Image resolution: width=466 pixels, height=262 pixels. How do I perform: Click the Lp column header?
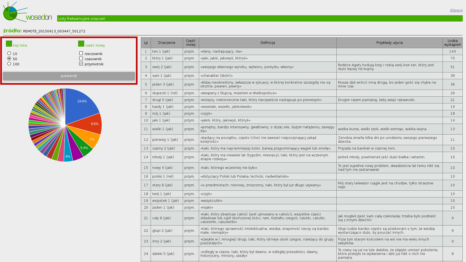[146, 43]
